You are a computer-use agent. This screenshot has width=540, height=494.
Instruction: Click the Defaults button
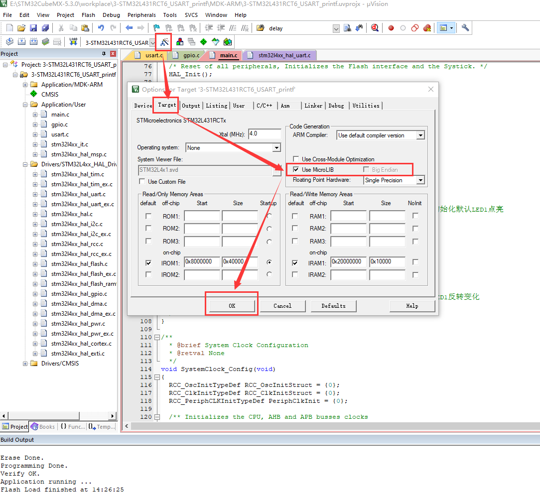click(x=333, y=306)
